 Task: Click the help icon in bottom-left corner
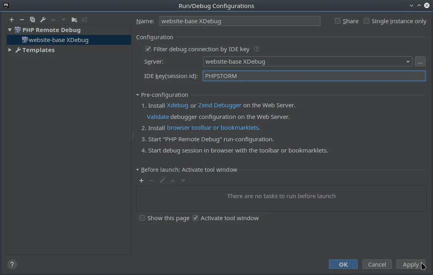(12, 264)
